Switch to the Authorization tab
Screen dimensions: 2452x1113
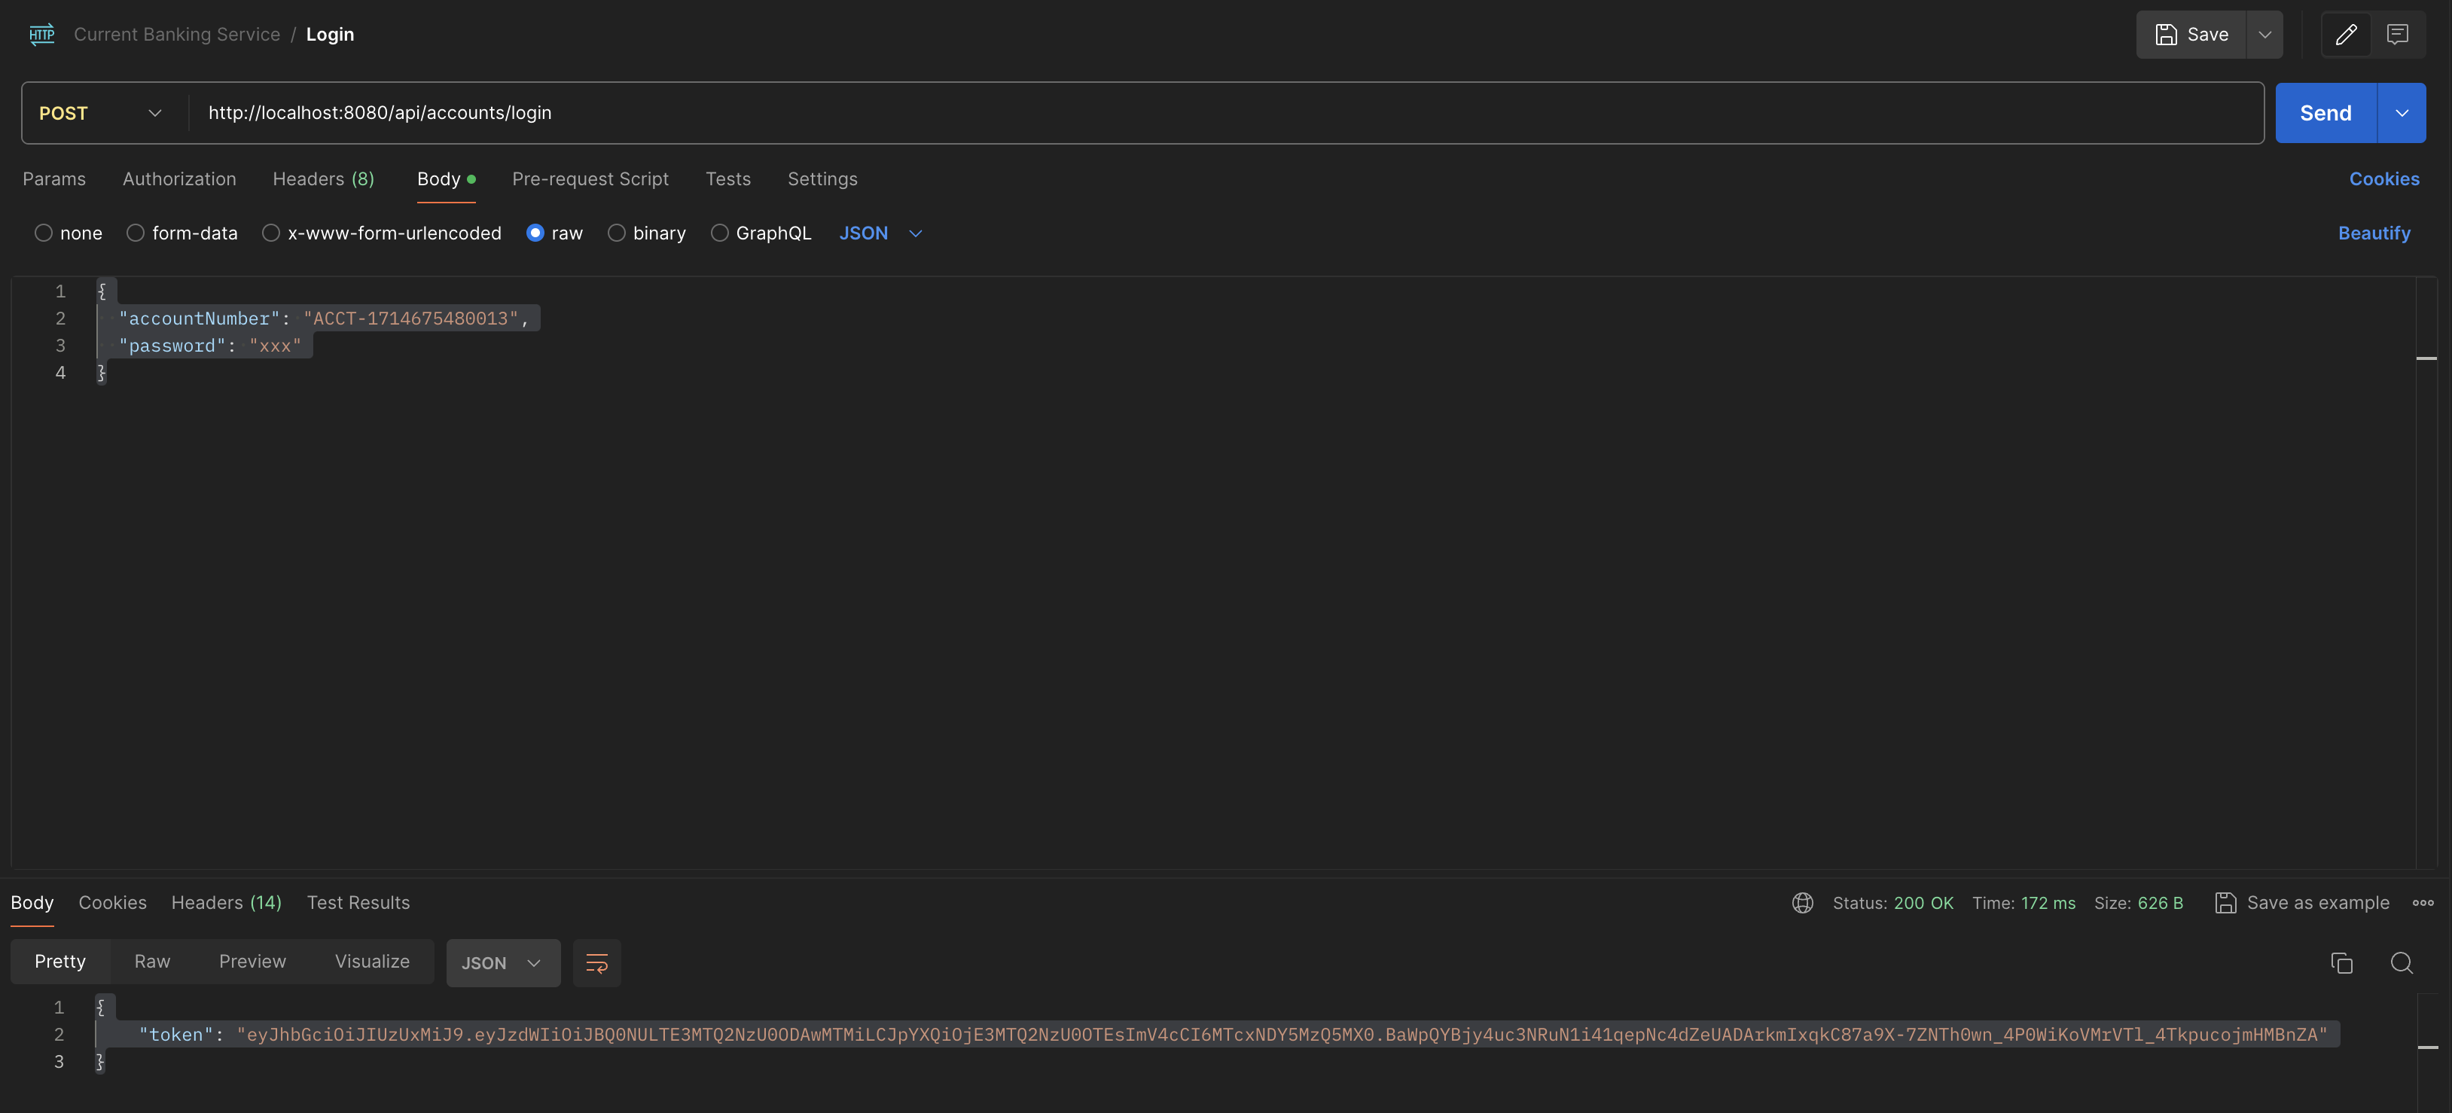point(178,178)
